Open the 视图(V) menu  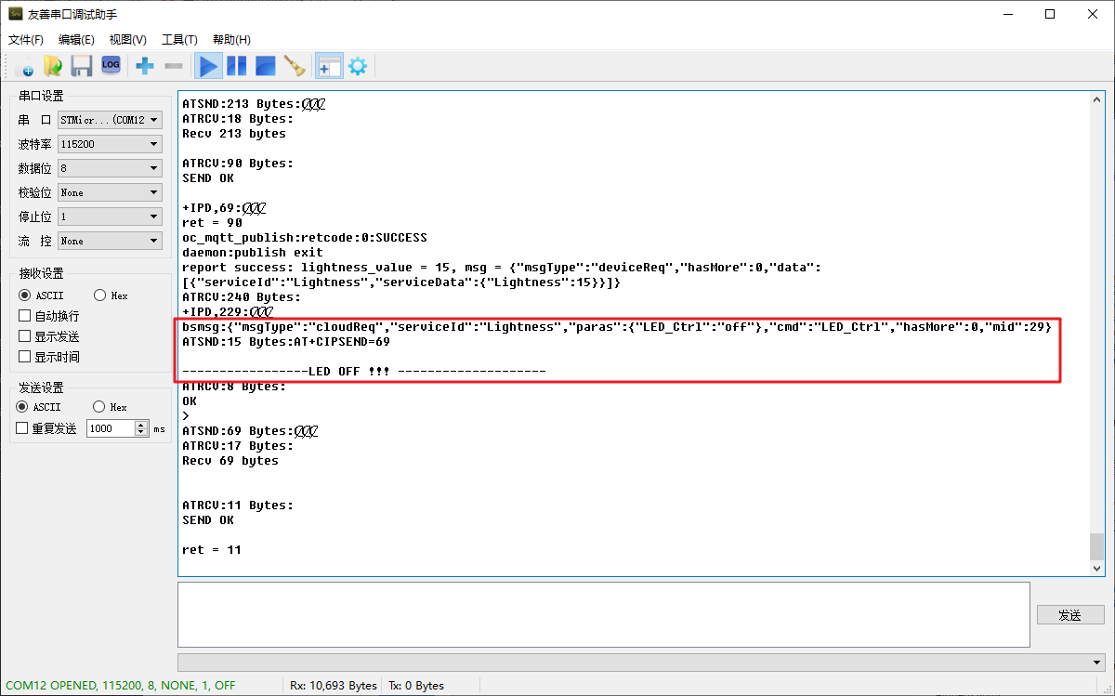pos(127,40)
